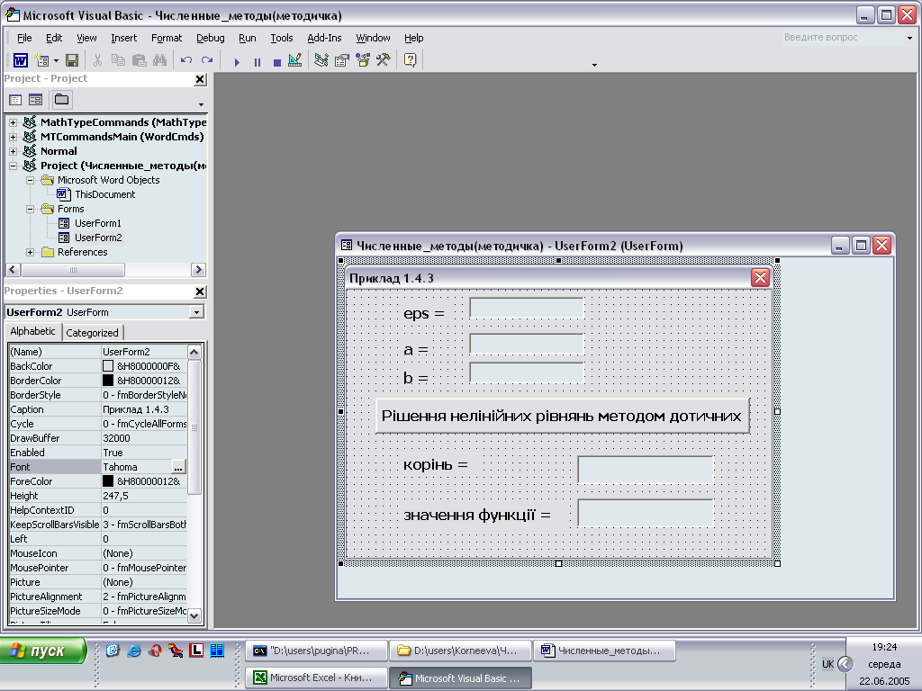This screenshot has width=922, height=691.
Task: Select UserForm2 in the project tree
Action: tap(98, 238)
